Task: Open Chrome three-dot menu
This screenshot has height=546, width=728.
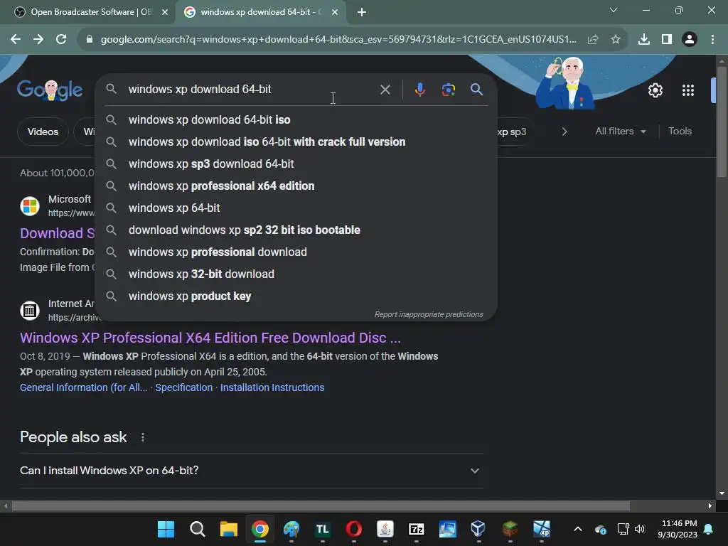Action: 712,40
